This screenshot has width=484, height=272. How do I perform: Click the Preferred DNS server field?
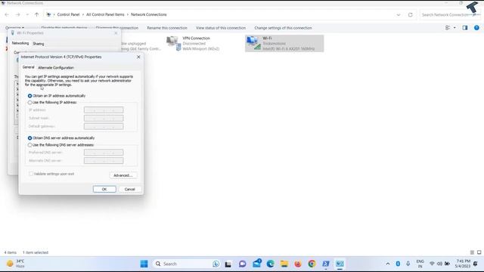point(104,153)
